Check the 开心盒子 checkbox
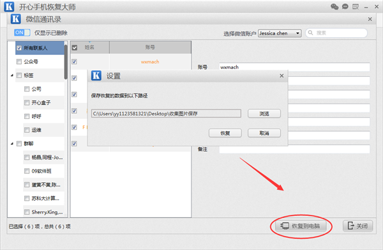Screen dimensions: 383x250 tap(27, 103)
